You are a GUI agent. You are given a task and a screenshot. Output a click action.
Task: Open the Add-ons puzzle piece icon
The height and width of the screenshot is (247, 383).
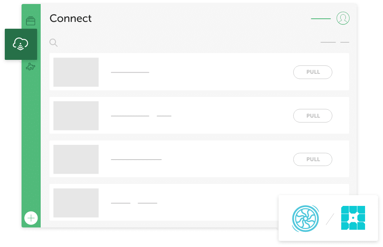pyautogui.click(x=30, y=67)
